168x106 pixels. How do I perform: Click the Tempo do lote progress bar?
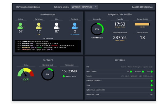[x=143, y=24]
